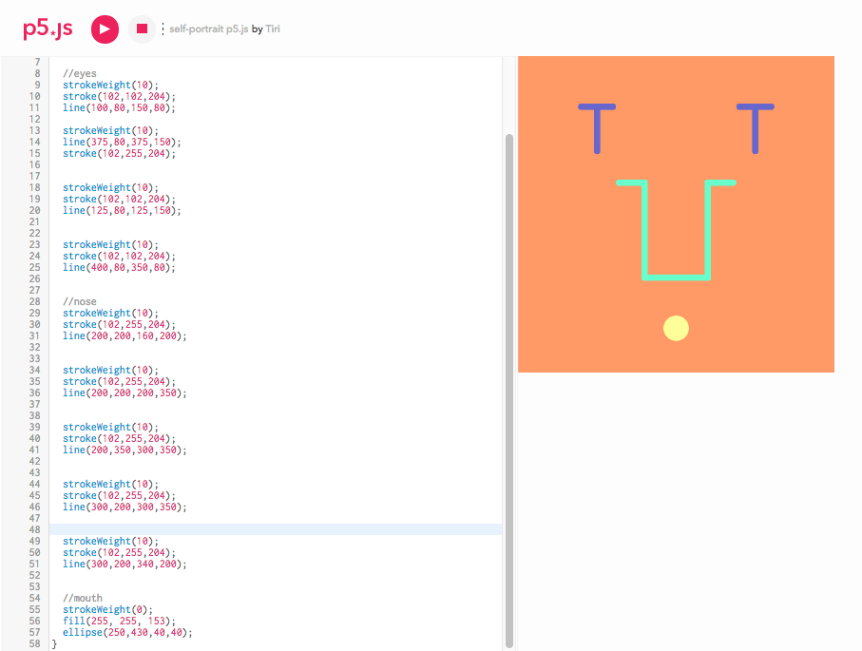Click the '//eyes' comment line
The height and width of the screenshot is (651, 862).
click(80, 73)
